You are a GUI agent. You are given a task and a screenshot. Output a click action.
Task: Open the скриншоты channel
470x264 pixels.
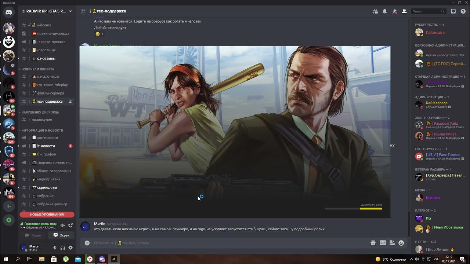click(47, 187)
